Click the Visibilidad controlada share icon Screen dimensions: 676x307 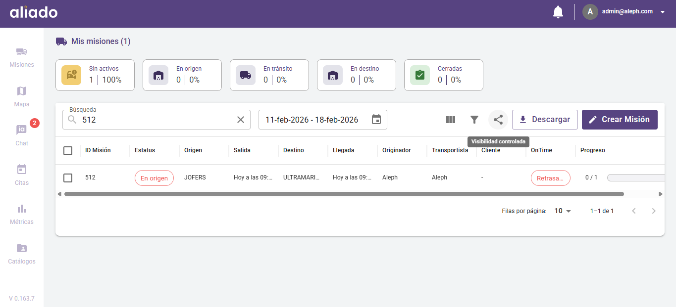click(498, 120)
